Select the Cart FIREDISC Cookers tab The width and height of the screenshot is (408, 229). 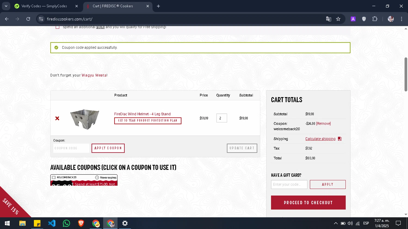point(113,6)
